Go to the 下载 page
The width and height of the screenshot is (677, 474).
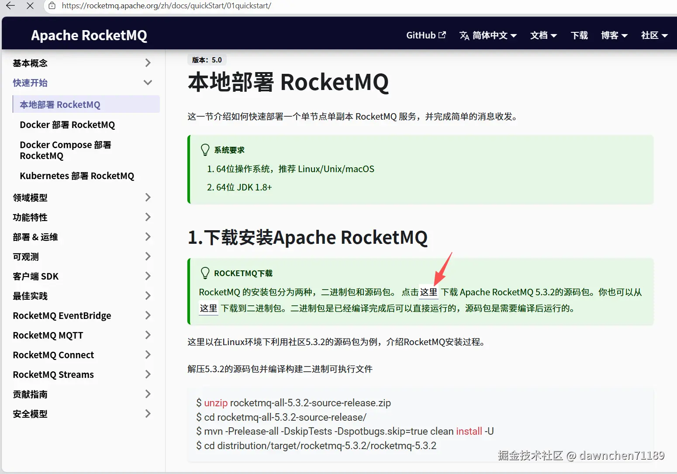[579, 35]
